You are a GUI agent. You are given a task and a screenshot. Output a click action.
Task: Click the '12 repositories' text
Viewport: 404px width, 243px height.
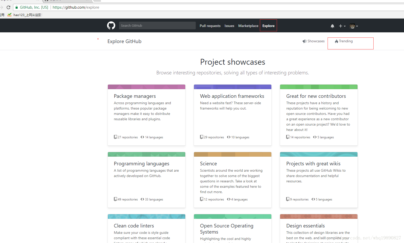[x=214, y=199]
